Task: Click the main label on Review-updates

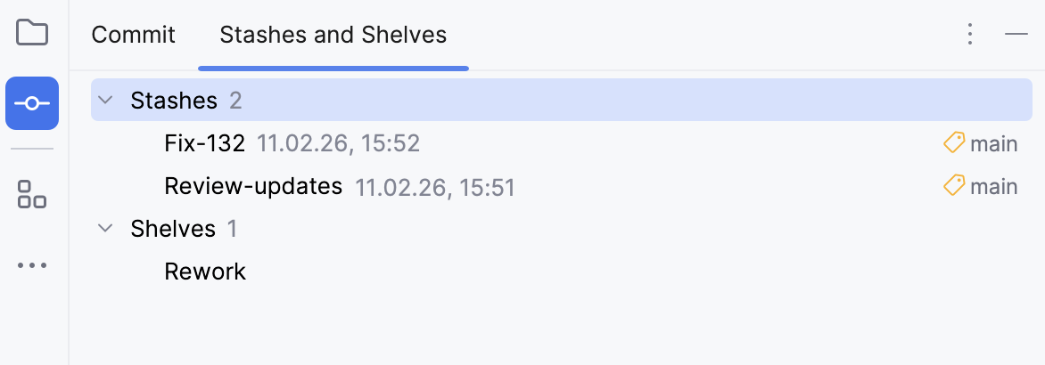Action: [994, 186]
